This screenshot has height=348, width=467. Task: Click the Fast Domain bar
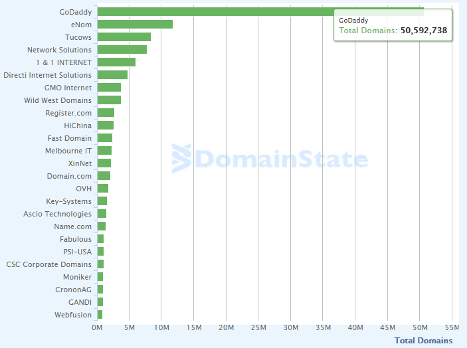105,138
